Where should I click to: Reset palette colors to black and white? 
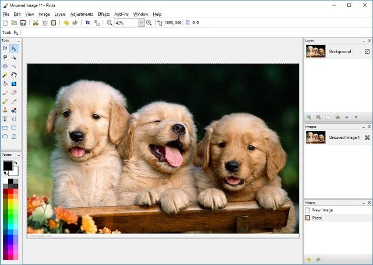pyautogui.click(x=5, y=173)
